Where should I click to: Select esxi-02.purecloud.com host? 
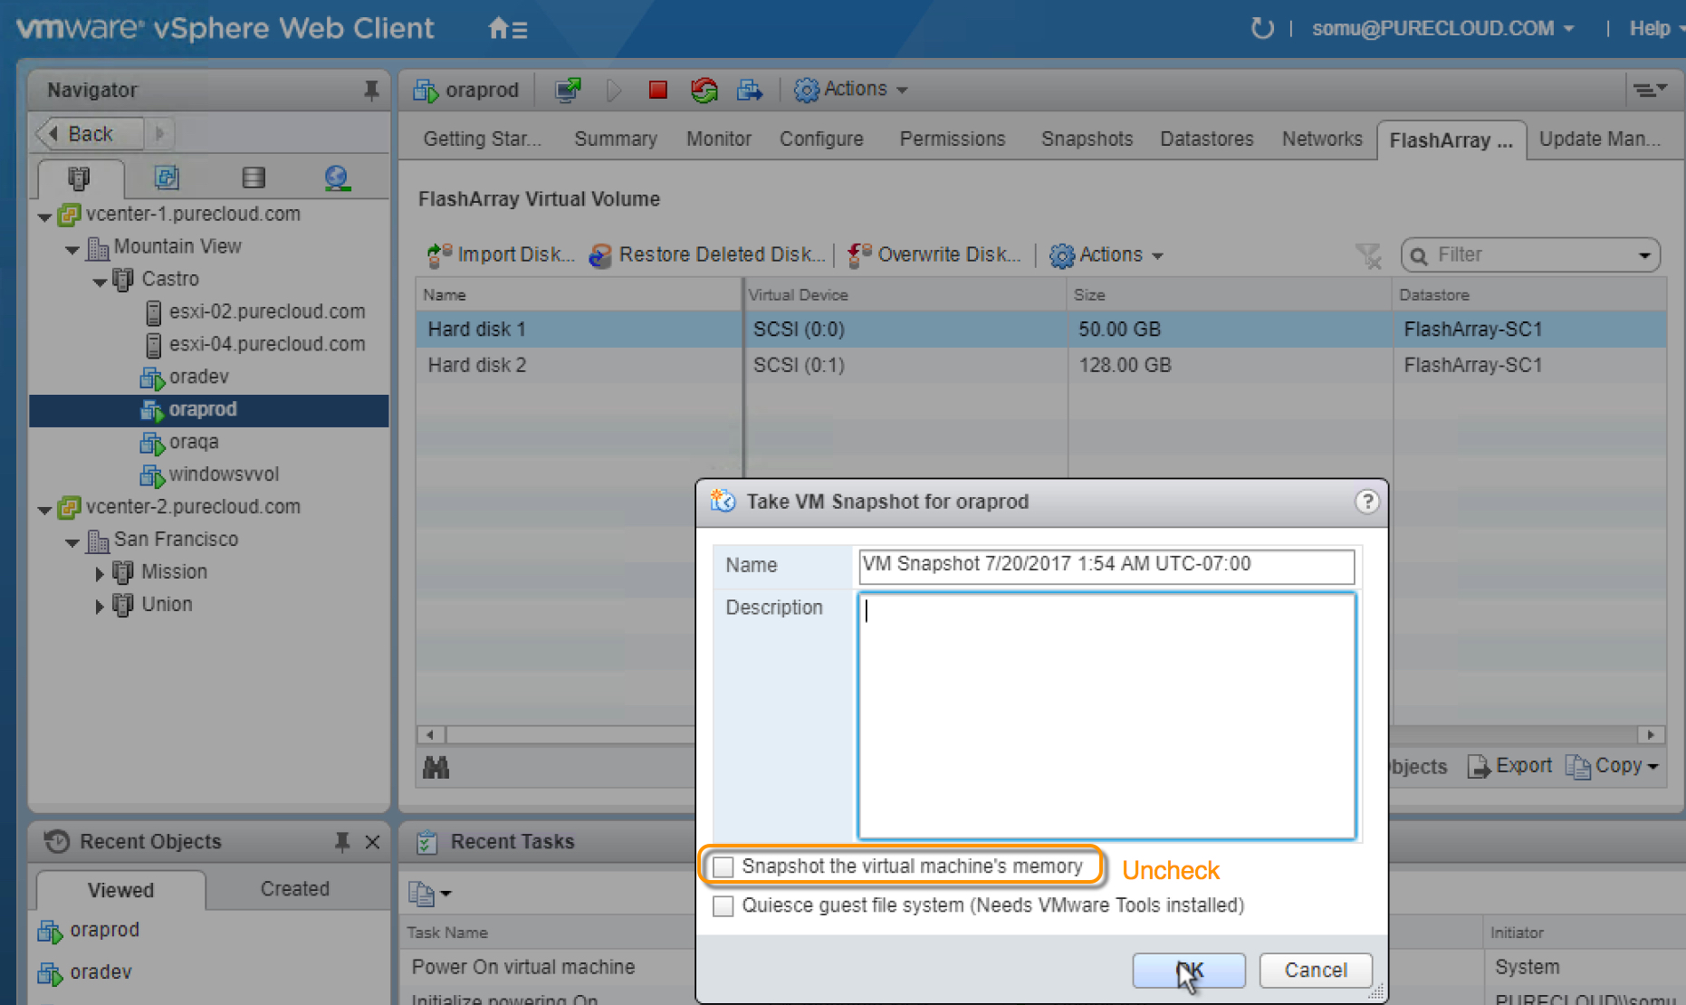(267, 311)
